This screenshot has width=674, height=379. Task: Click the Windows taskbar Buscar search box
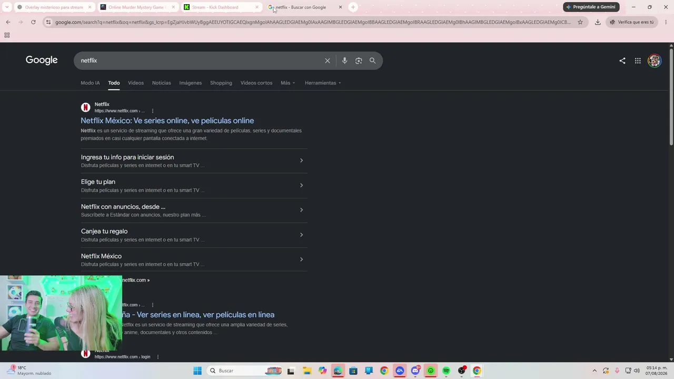coord(245,371)
